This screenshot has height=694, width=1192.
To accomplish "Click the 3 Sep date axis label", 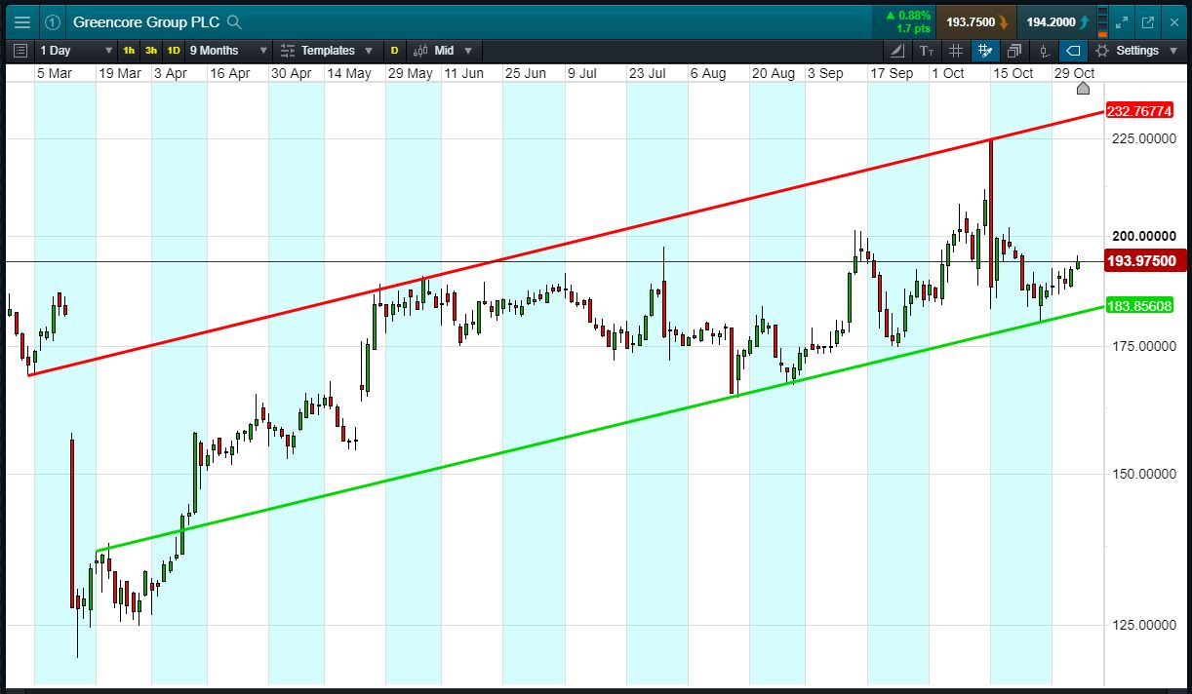I will [x=825, y=73].
